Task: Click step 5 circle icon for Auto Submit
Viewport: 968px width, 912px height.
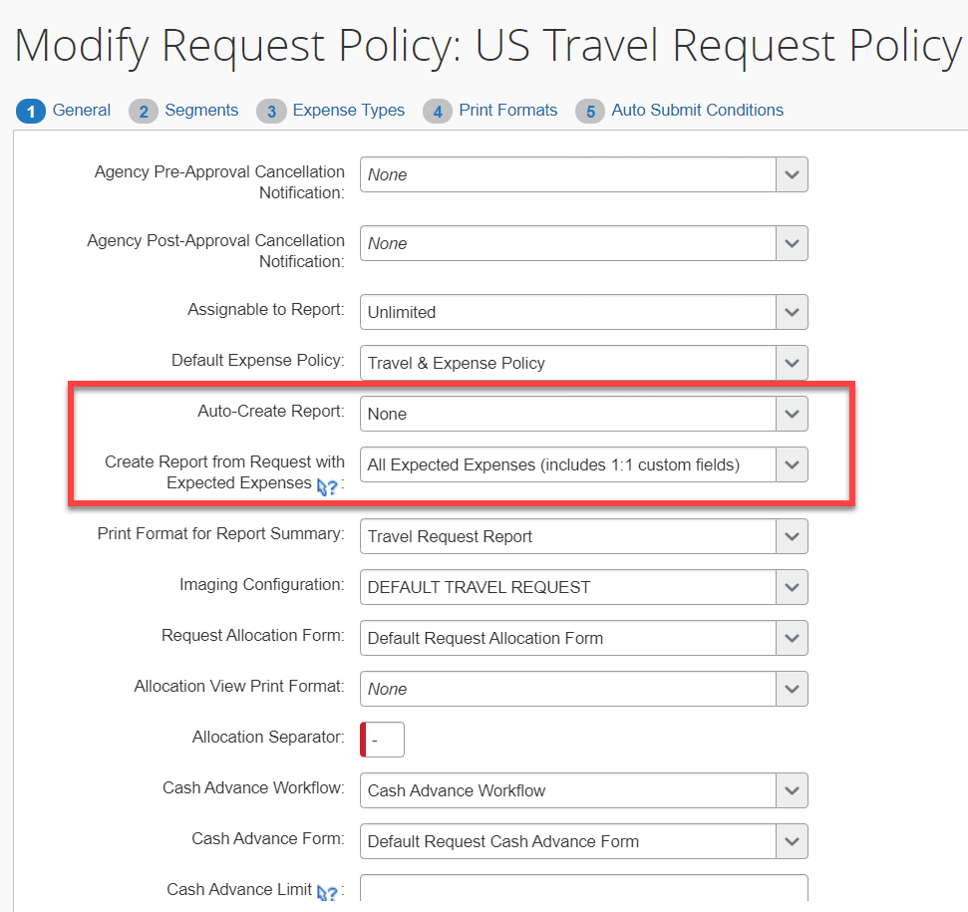Action: (x=589, y=112)
